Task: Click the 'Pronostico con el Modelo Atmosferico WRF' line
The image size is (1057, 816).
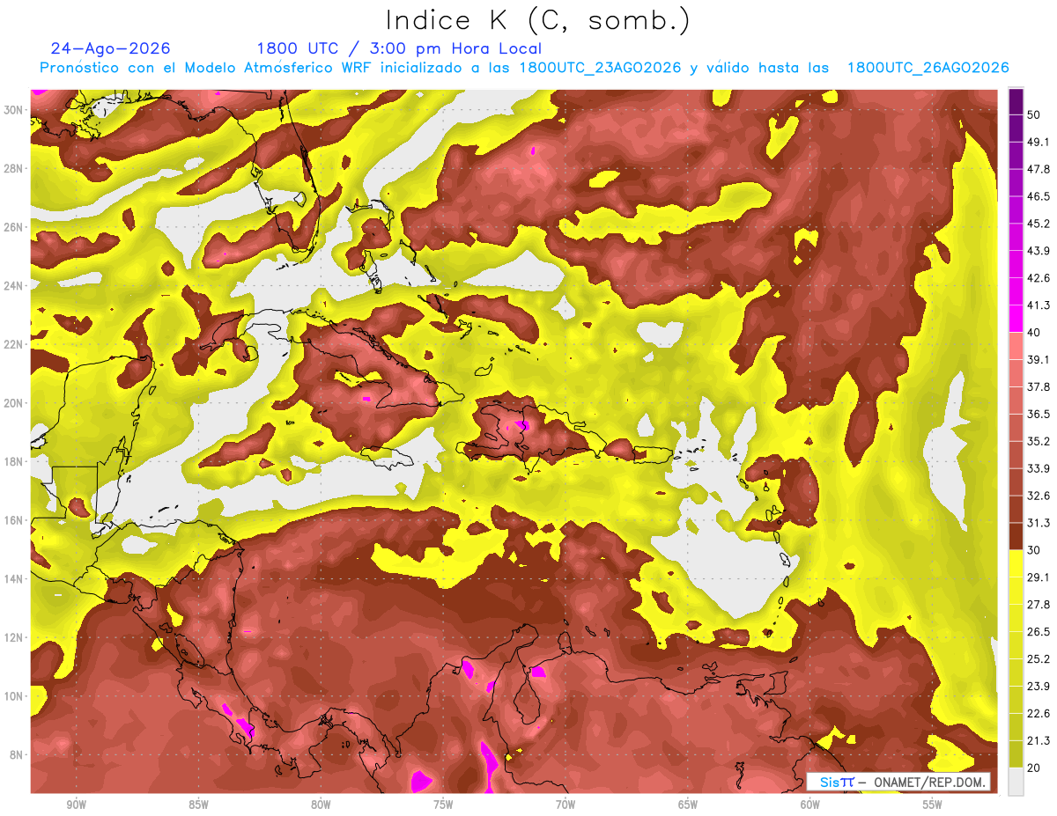Action: (524, 68)
